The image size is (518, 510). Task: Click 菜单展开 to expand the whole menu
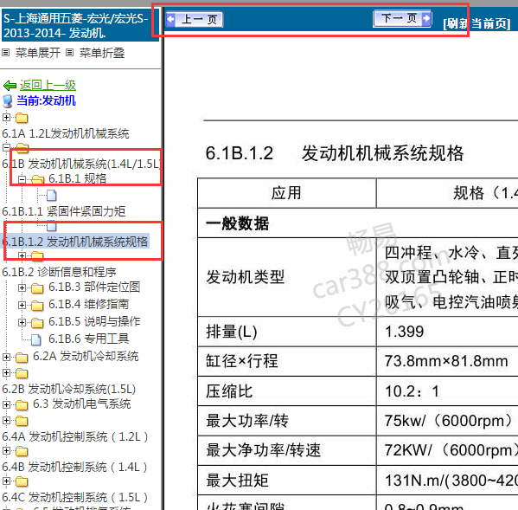pos(38,53)
